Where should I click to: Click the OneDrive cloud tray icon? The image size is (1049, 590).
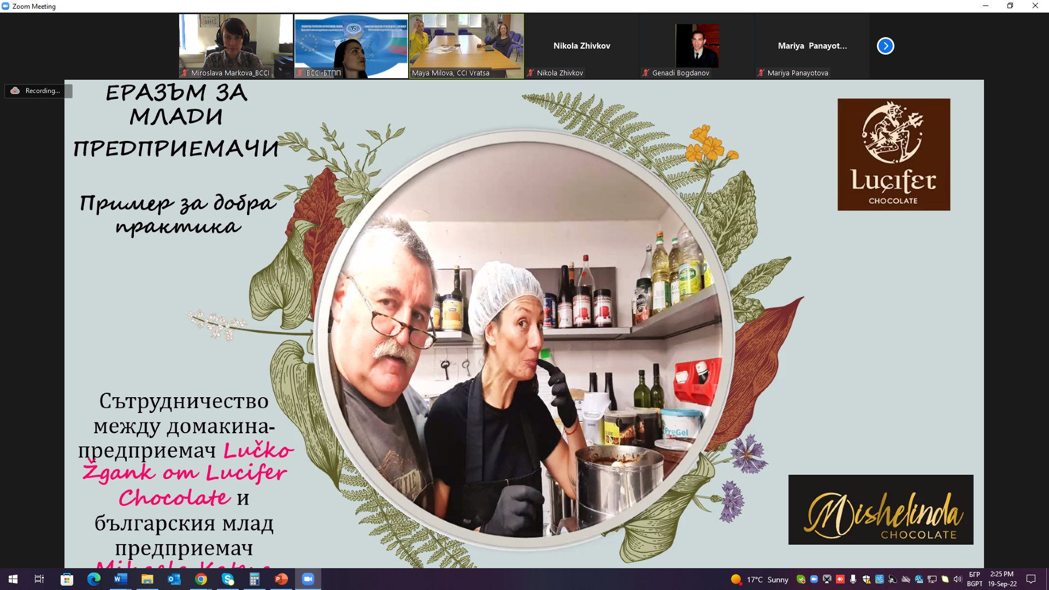pyautogui.click(x=906, y=579)
